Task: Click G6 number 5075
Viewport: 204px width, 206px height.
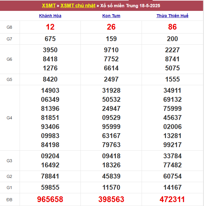Action: pyautogui.click(x=172, y=68)
